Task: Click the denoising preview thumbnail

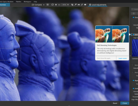Action: point(135,48)
